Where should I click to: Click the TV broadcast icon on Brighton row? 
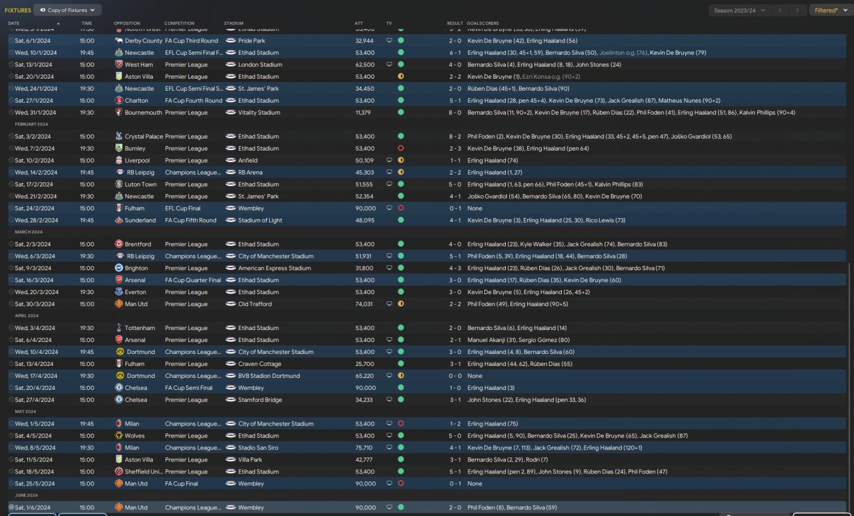click(389, 269)
